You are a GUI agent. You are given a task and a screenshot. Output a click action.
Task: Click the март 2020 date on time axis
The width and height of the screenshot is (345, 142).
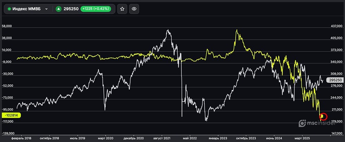pos(106,139)
